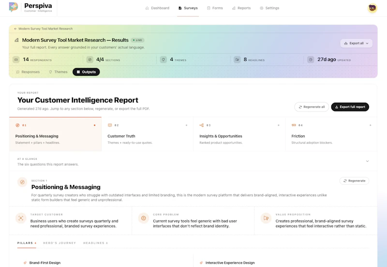This screenshot has width=387, height=267.
Task: Select the Friction section card
Action: click(331, 134)
